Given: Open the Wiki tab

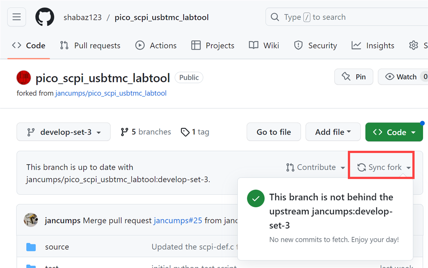Looking at the screenshot, I should click(x=264, y=45).
